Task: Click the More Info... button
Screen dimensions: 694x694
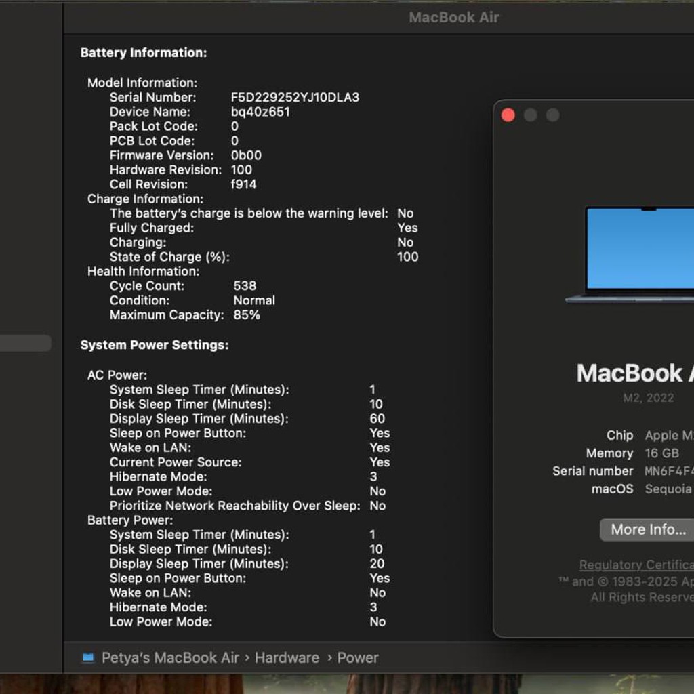Action: click(x=647, y=529)
